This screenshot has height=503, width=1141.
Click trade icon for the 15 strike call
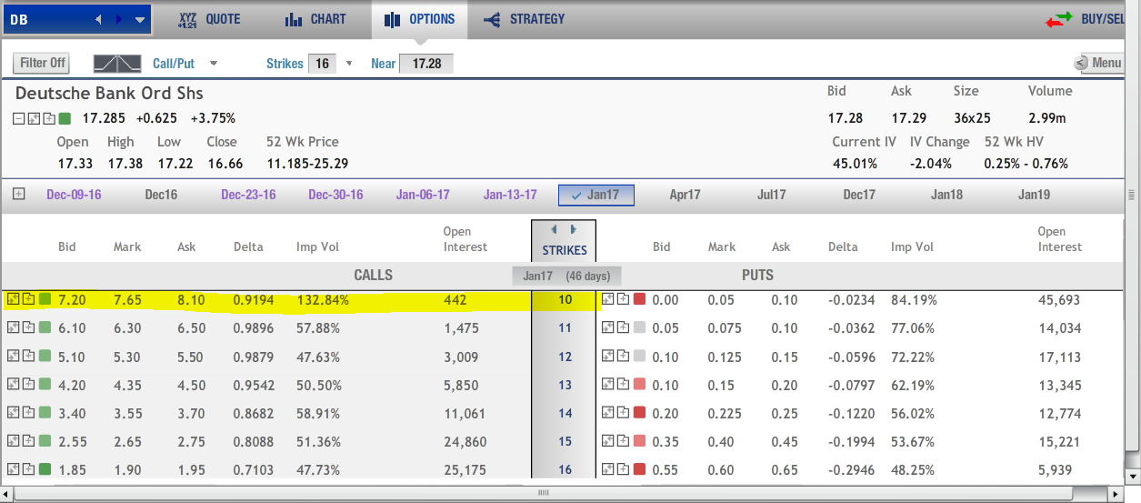(13, 442)
